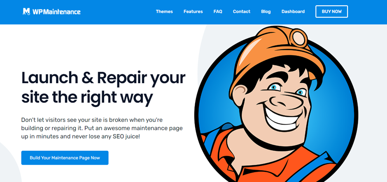Open the FAQ link in navigation
The image size is (387, 182).
point(218,11)
